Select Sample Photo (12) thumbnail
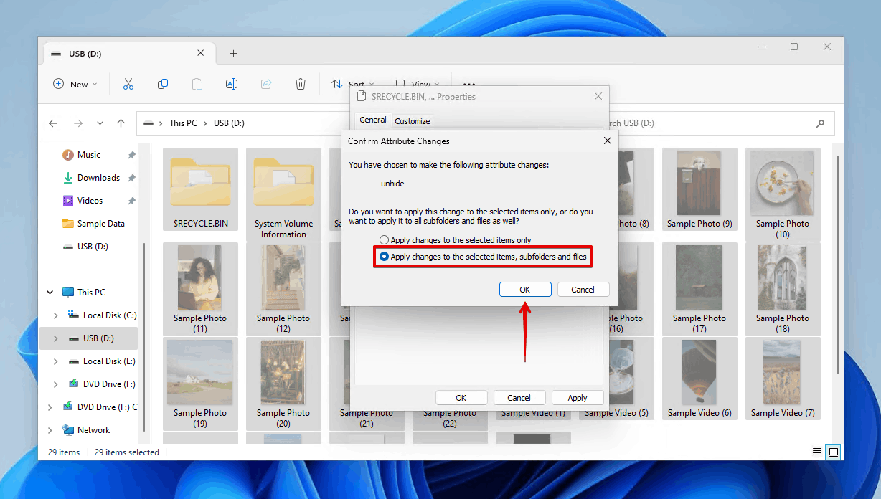Screen dimensions: 881x499 283,289
